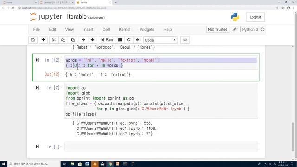
Task: Click the pp(file_sizes) code line
Action: (81, 114)
